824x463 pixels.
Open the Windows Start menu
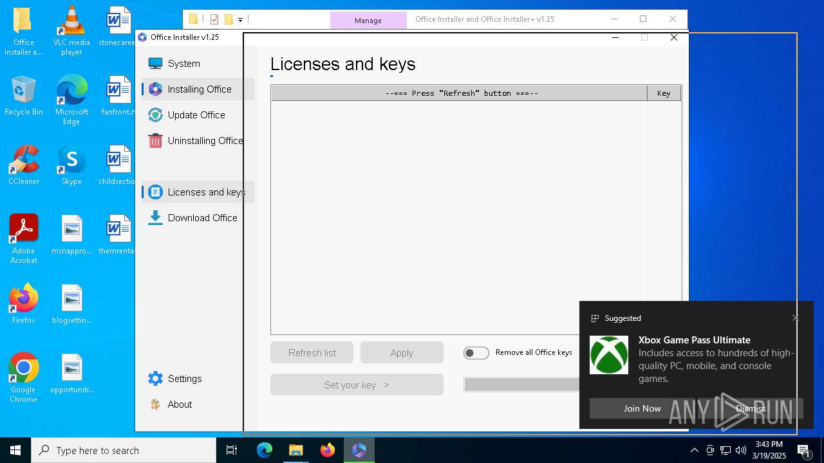pyautogui.click(x=15, y=450)
